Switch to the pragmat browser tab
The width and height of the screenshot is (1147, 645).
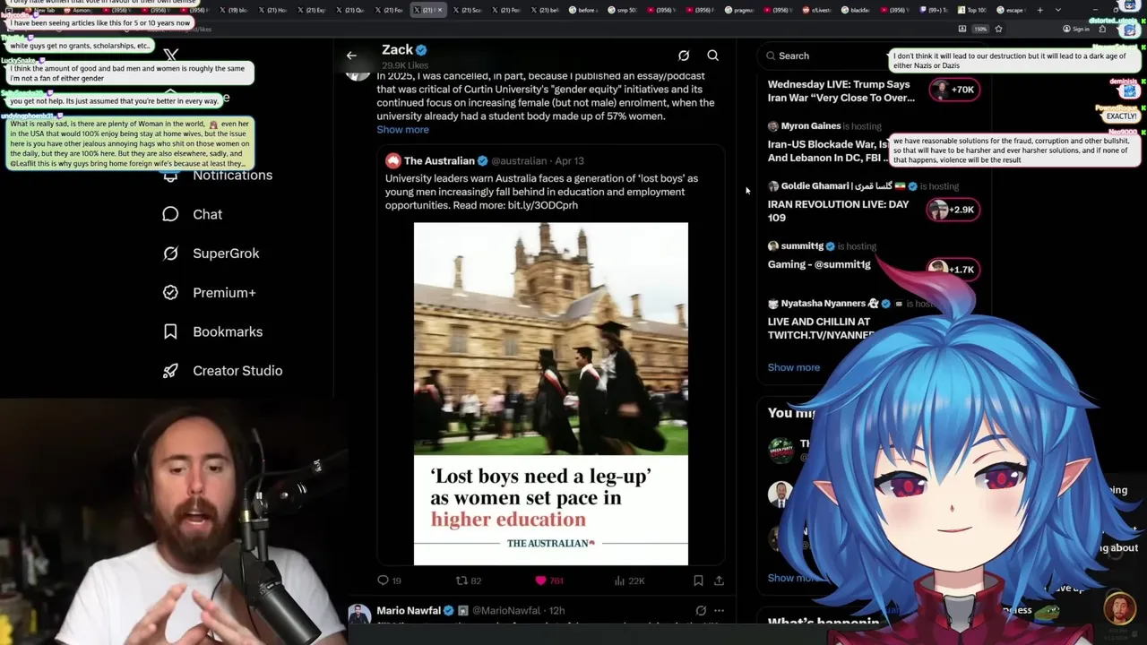[x=740, y=10]
